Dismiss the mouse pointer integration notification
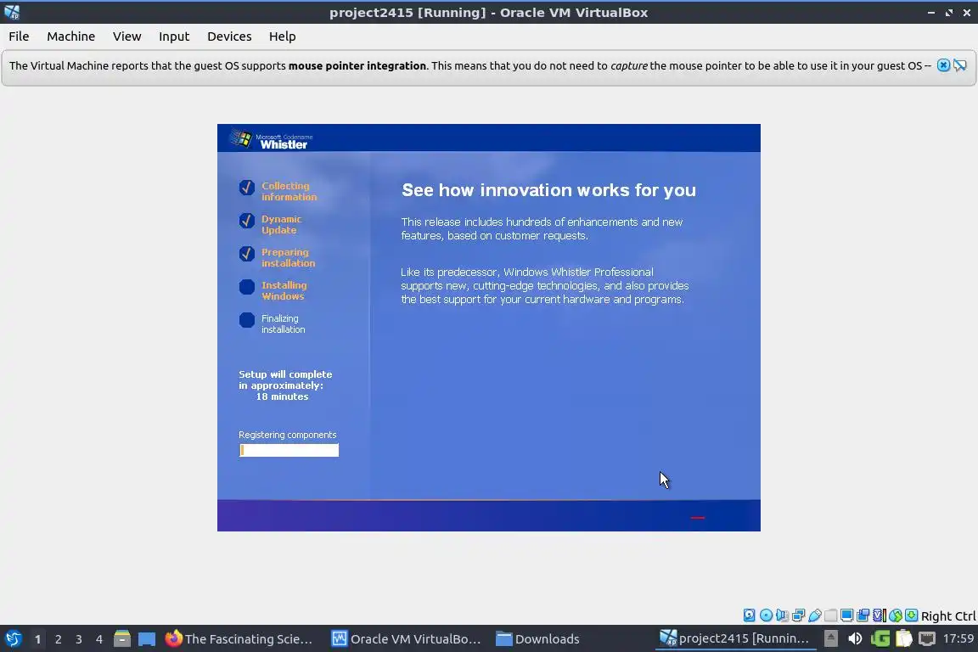Image resolution: width=978 pixels, height=652 pixels. click(943, 65)
